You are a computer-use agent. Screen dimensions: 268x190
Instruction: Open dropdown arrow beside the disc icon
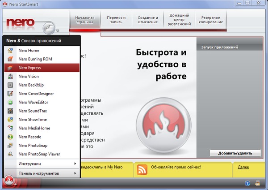(57, 30)
